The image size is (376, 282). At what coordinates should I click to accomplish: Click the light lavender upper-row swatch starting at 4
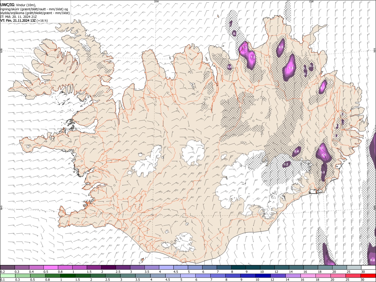click(166, 268)
